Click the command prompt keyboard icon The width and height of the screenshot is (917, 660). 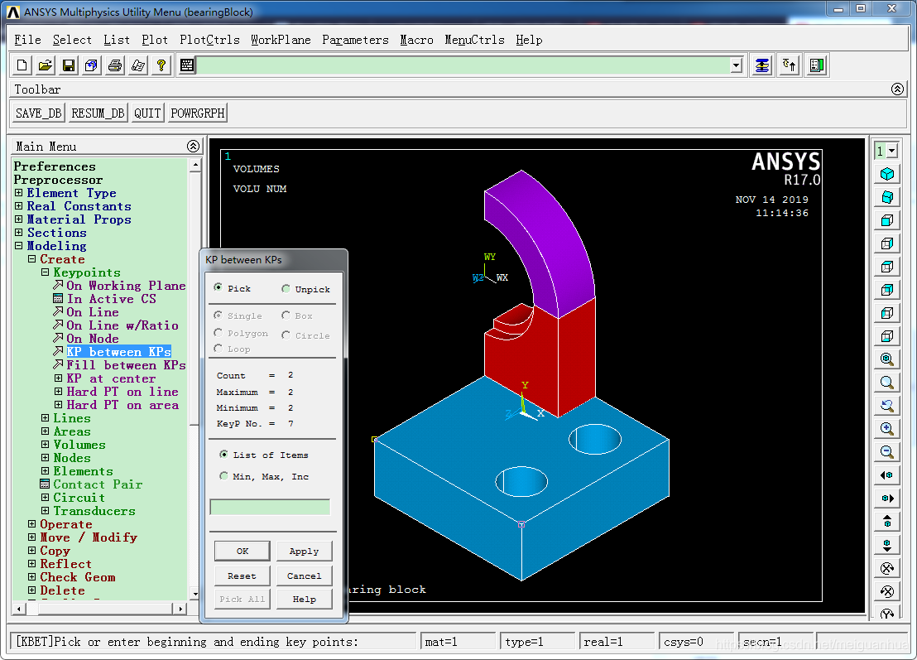click(187, 65)
